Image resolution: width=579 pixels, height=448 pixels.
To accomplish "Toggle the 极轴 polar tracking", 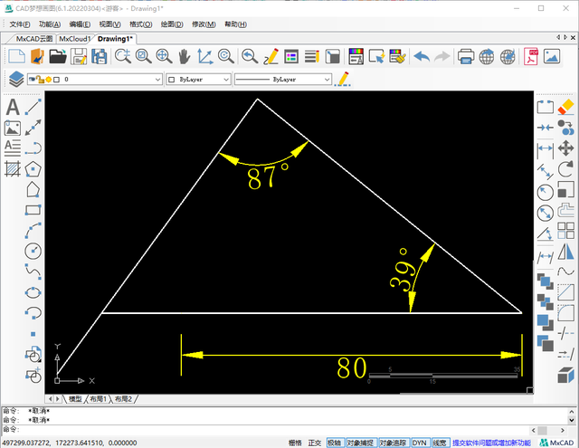I will 336,443.
